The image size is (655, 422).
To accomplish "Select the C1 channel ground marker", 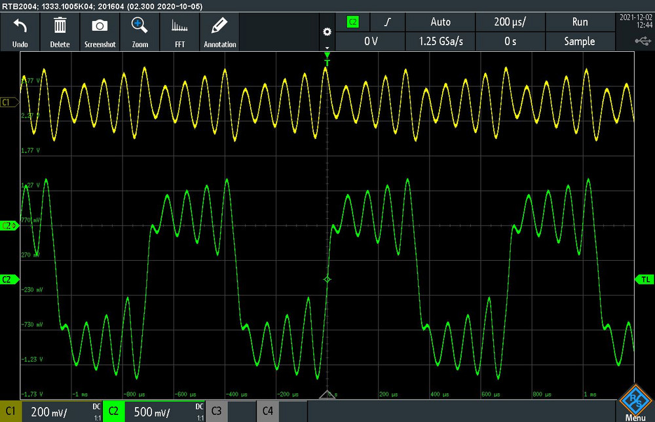I will click(x=9, y=102).
